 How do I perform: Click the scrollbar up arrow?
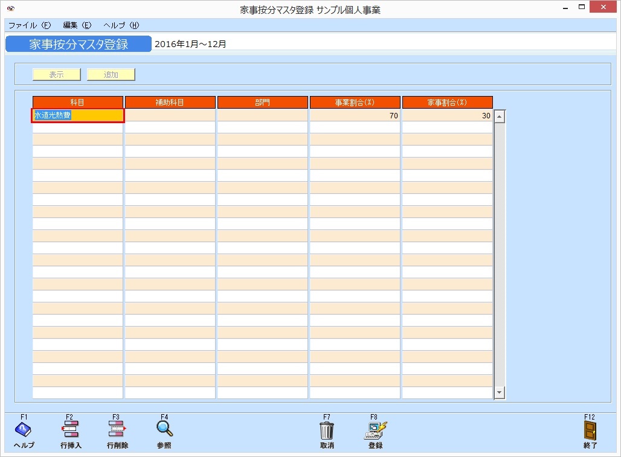pyautogui.click(x=500, y=116)
